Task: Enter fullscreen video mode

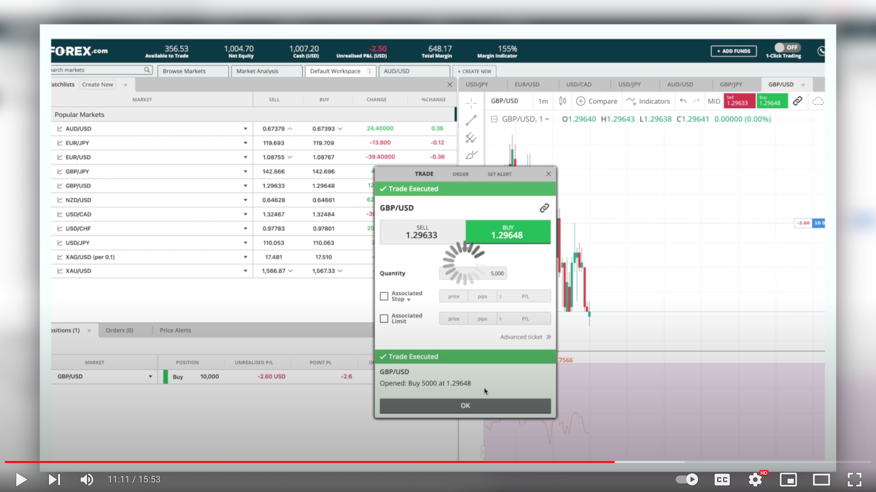Action: point(855,479)
